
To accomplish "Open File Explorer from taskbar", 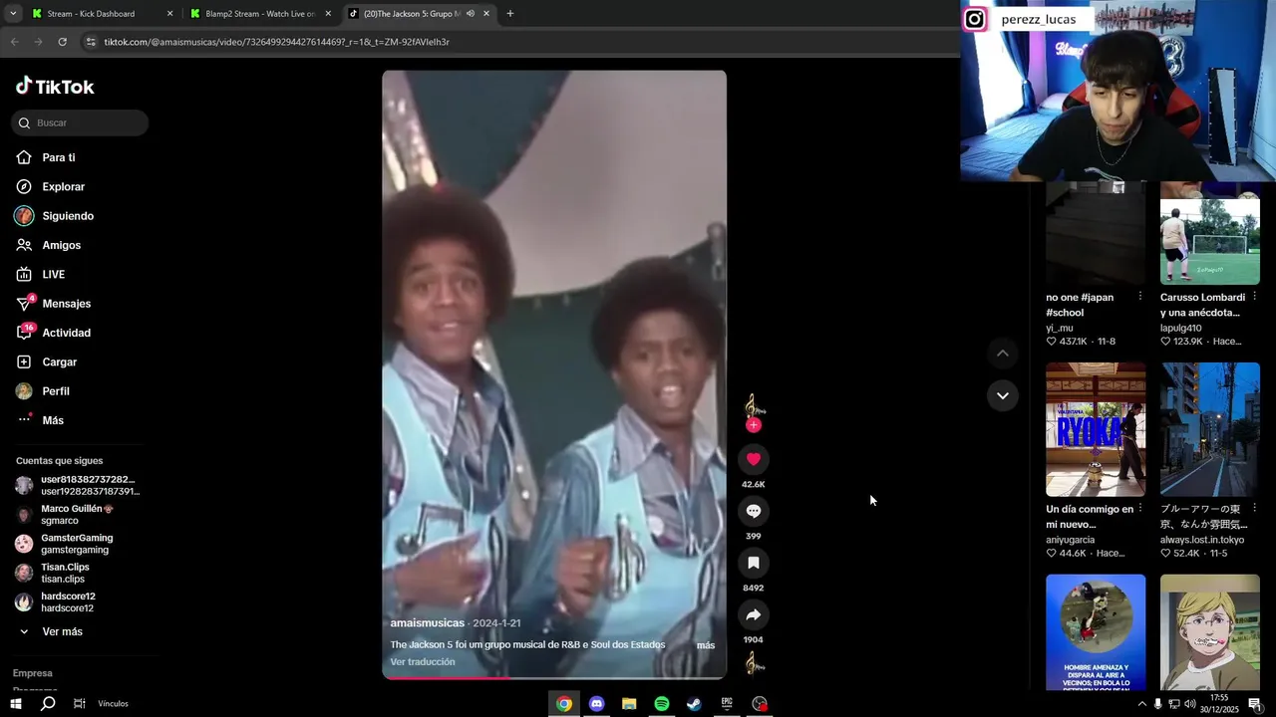I will 629,704.
